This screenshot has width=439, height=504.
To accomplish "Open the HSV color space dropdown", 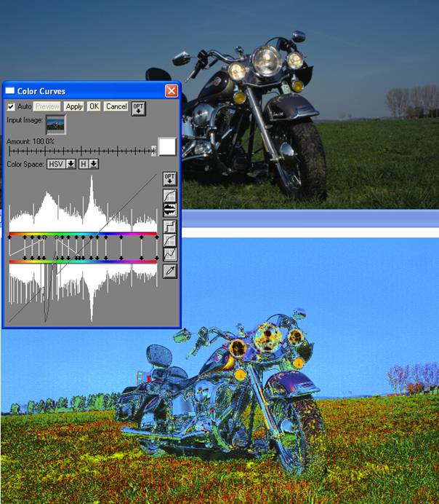I will coord(61,165).
